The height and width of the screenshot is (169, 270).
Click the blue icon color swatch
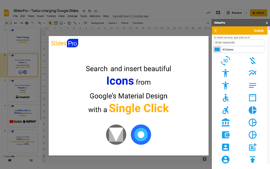(x=217, y=49)
